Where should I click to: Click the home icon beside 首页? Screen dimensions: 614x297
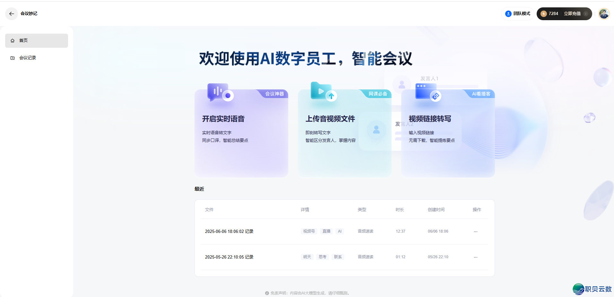13,40
